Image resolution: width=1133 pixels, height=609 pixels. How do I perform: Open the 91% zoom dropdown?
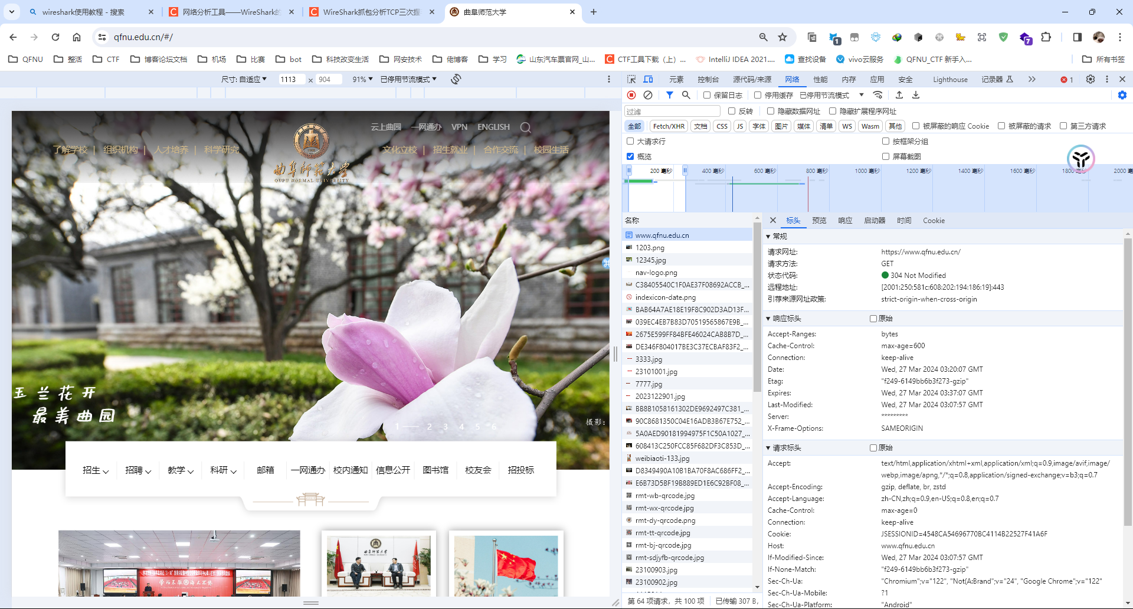pyautogui.click(x=362, y=79)
